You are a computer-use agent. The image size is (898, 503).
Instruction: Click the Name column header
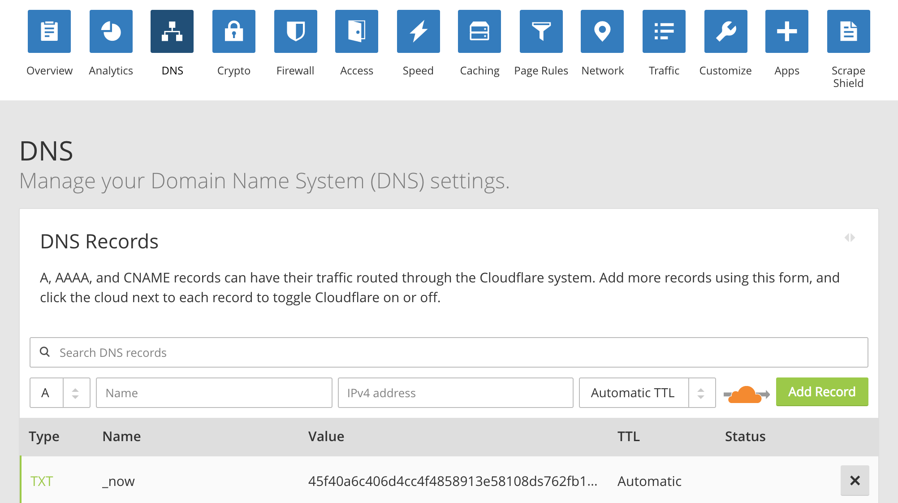click(121, 436)
